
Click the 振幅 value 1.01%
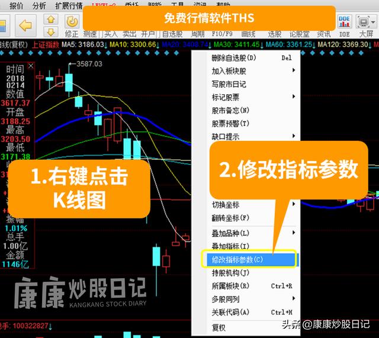click(16, 228)
